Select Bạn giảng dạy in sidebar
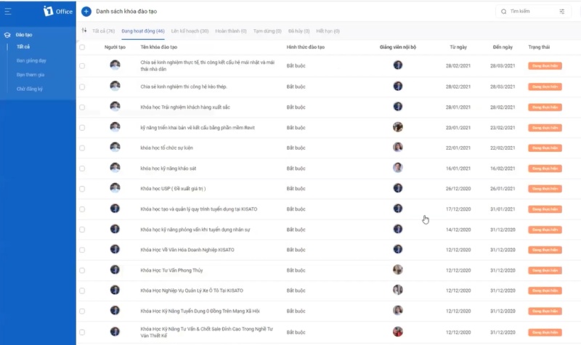This screenshot has width=581, height=345. 31,60
